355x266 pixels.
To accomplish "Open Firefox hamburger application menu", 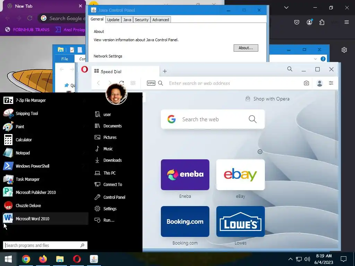I will click(x=346, y=22).
